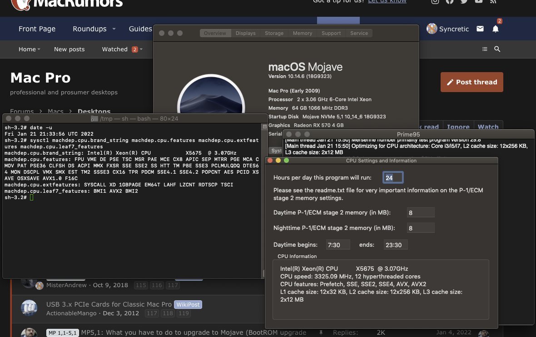Click the Syncretic user avatar

[x=432, y=29]
